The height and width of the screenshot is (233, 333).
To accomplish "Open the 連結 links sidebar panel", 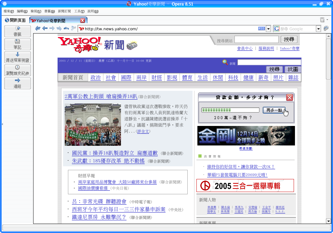I will click(x=18, y=83).
